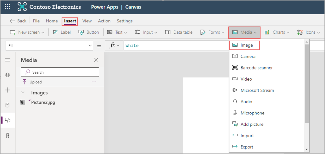This screenshot has width=325, height=154.
Task: Open the File menu
Action: tap(36, 21)
